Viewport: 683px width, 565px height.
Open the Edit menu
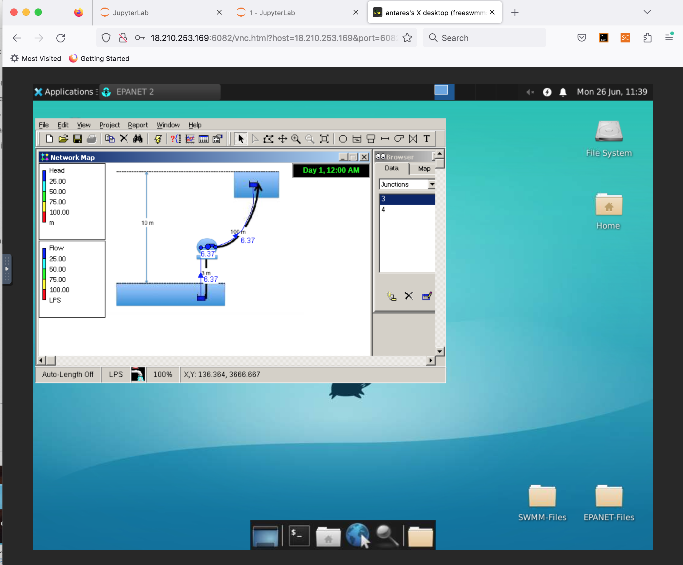pyautogui.click(x=63, y=125)
